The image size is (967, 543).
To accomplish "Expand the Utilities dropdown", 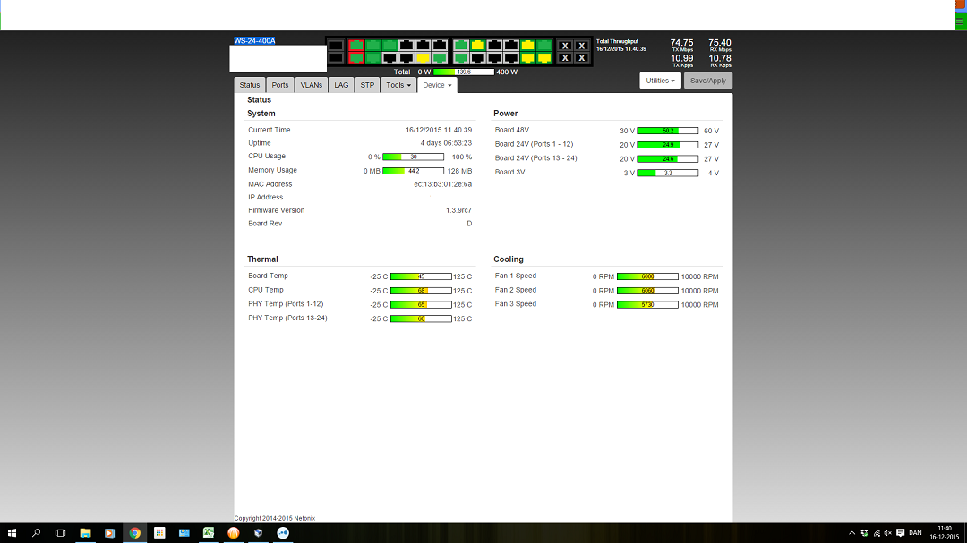I will (x=660, y=81).
